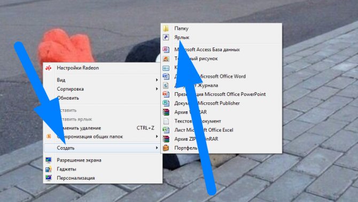Click the PowerPoint presentation icon
The image size is (358, 202).
click(x=166, y=94)
